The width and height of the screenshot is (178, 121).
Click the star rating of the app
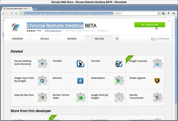[x=31, y=31]
